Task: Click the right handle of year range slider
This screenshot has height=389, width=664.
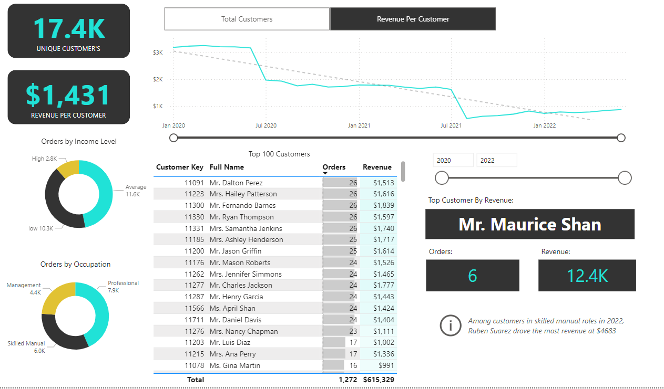Action: [625, 178]
